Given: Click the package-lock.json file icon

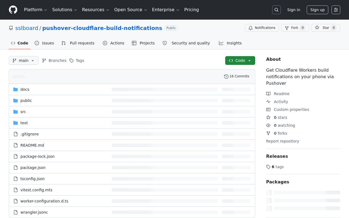Looking at the screenshot, I should pyautogui.click(x=16, y=156).
